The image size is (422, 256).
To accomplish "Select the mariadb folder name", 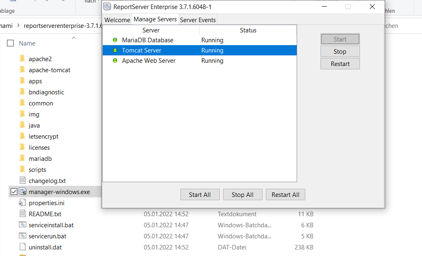I will (x=40, y=159).
